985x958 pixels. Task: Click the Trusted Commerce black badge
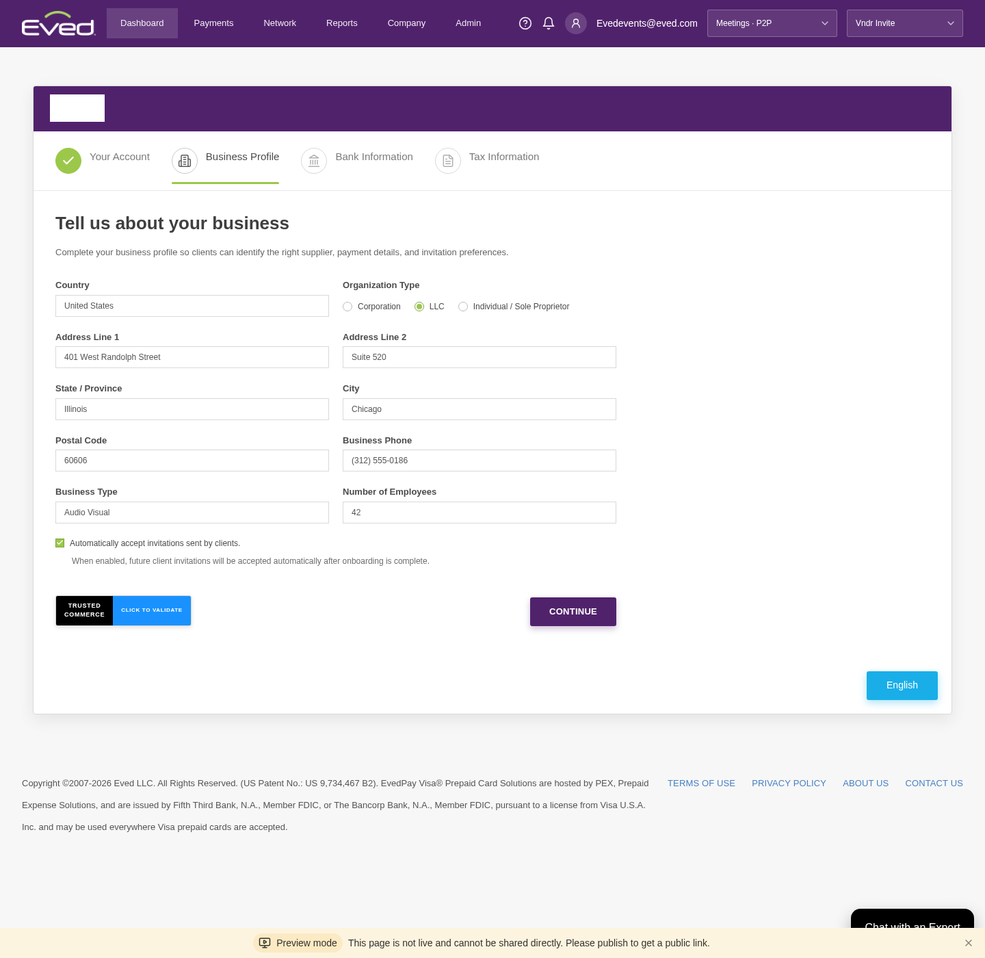pyautogui.click(x=84, y=610)
